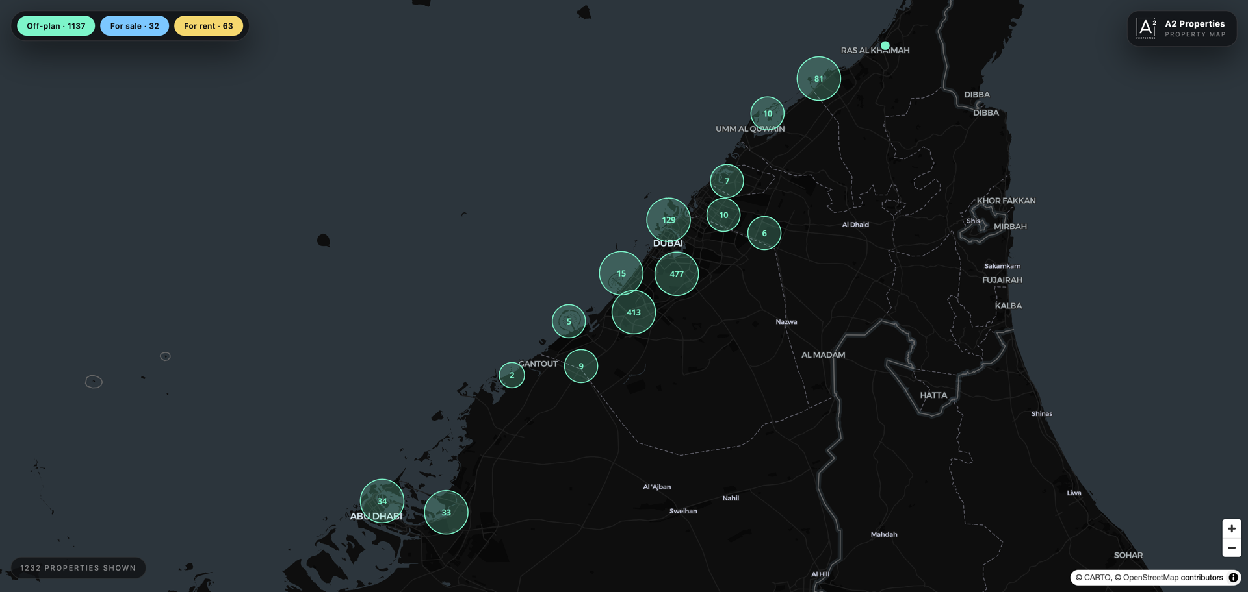Screen dimensions: 1248x592
Task: Click the SOHAR map label
Action: coord(1128,555)
